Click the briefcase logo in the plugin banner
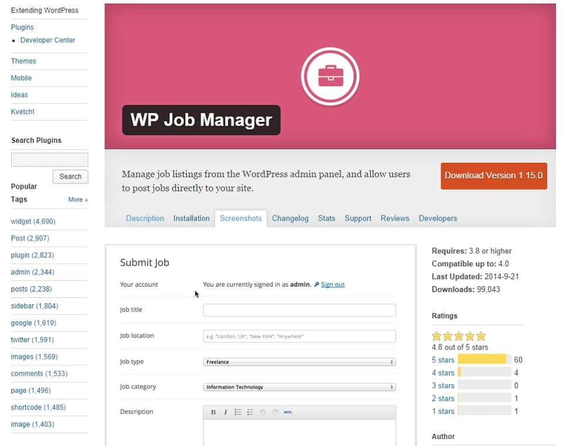This screenshot has height=446, width=563. [x=330, y=76]
